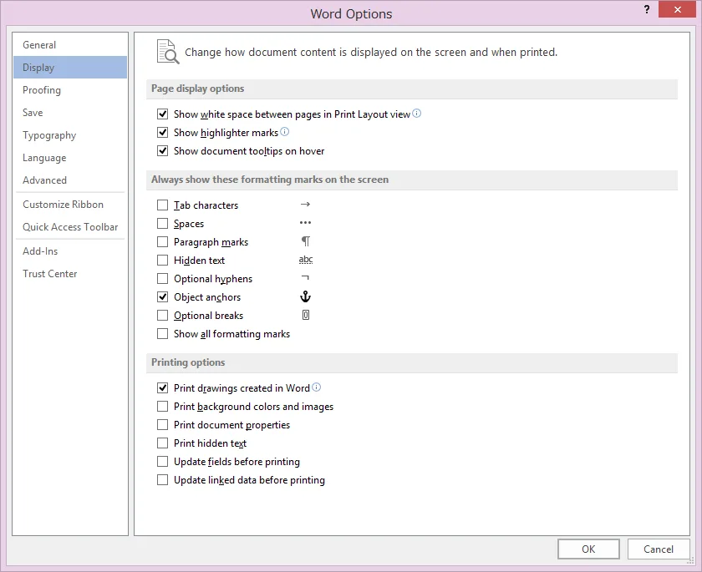Screen dimensions: 702x572
Task: Click the Printing options heading
Action: [x=188, y=362]
